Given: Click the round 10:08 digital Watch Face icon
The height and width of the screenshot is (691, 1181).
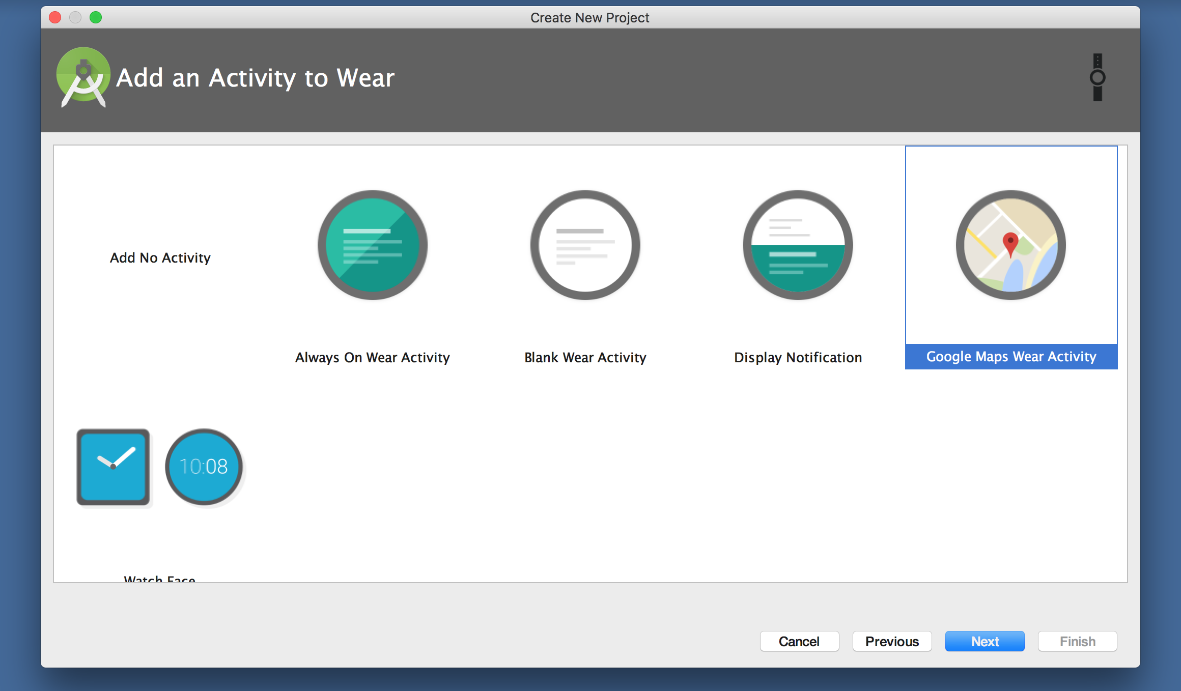Looking at the screenshot, I should 204,467.
